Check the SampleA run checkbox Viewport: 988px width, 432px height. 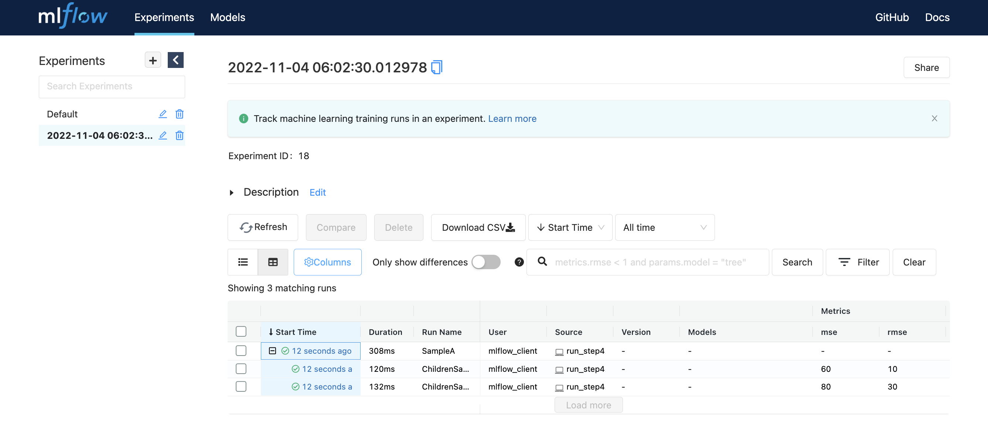coord(241,350)
